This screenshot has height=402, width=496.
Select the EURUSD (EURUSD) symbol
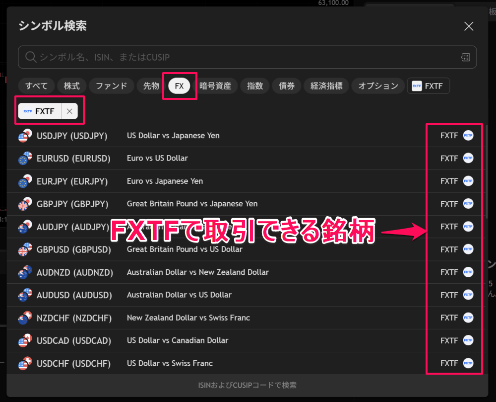point(73,159)
